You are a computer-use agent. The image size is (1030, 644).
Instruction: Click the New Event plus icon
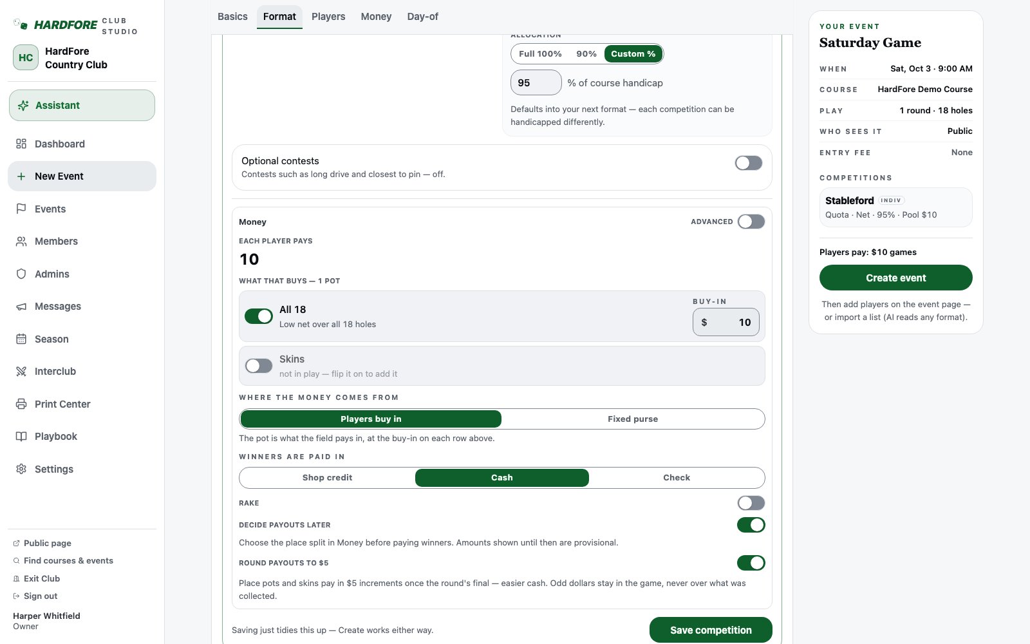pyautogui.click(x=21, y=176)
